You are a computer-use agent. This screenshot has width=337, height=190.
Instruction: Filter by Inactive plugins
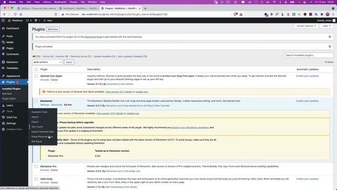pyautogui.click(x=62, y=56)
